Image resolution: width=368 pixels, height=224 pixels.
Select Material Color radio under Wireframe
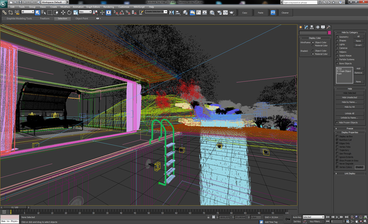coord(313,46)
